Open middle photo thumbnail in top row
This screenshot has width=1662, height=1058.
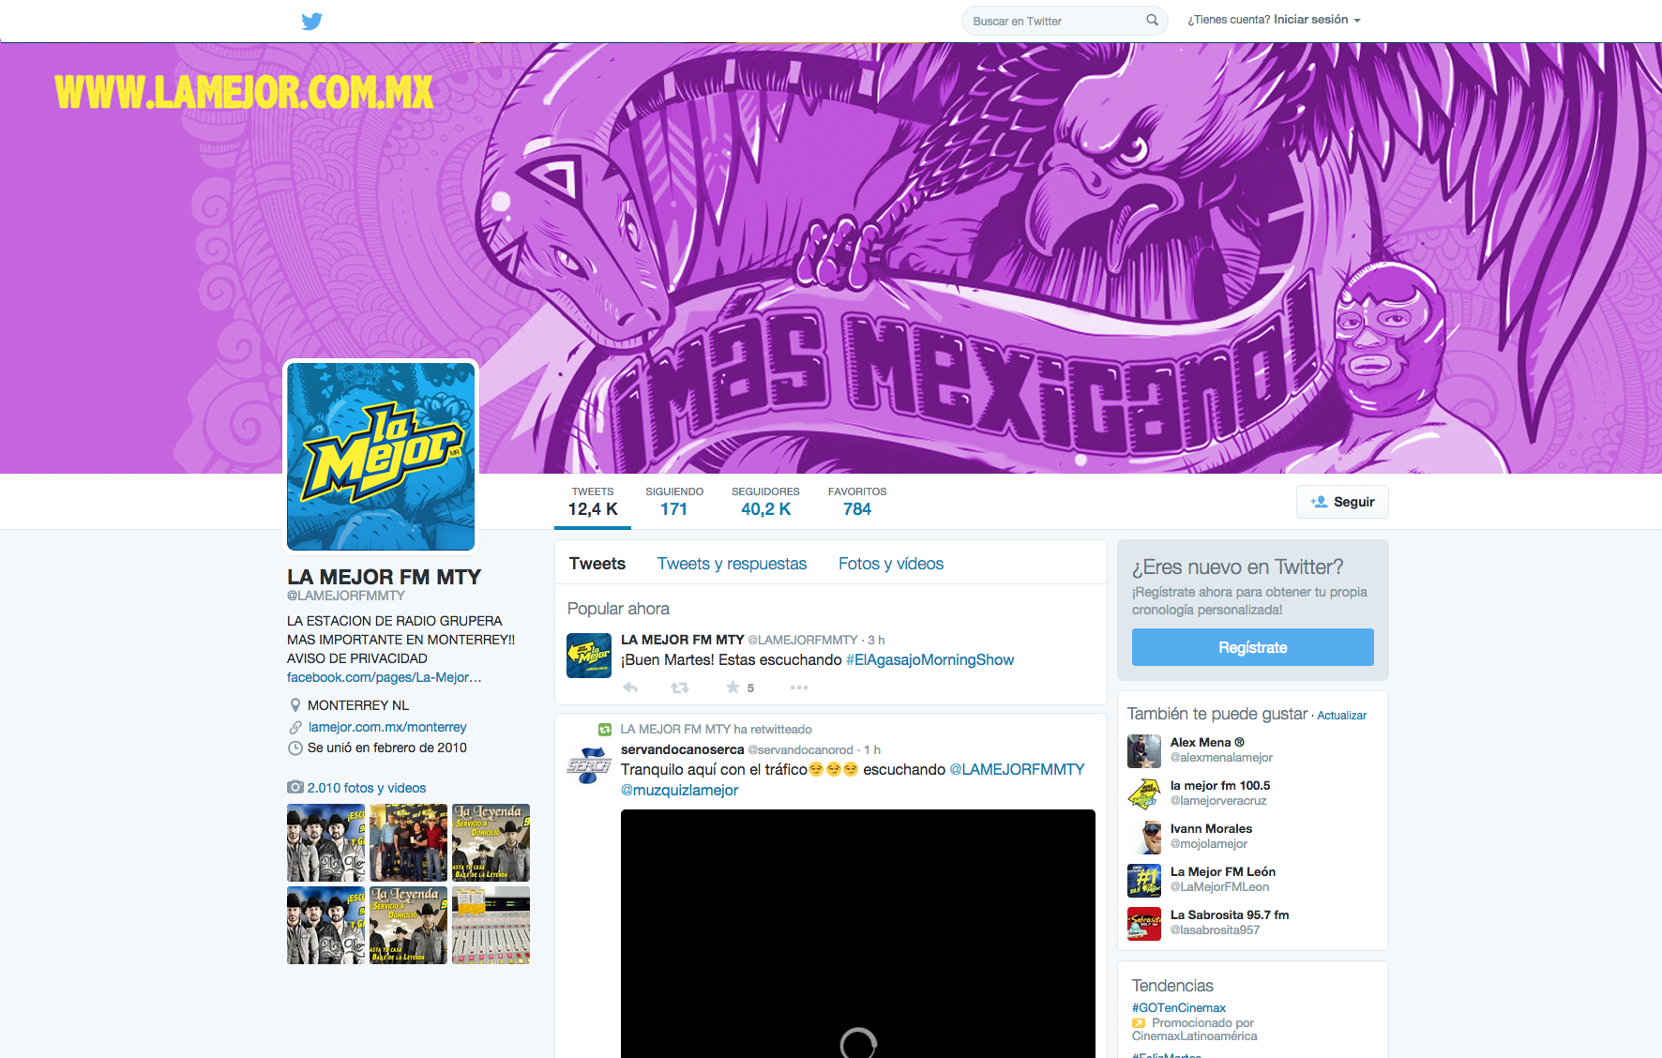point(408,842)
